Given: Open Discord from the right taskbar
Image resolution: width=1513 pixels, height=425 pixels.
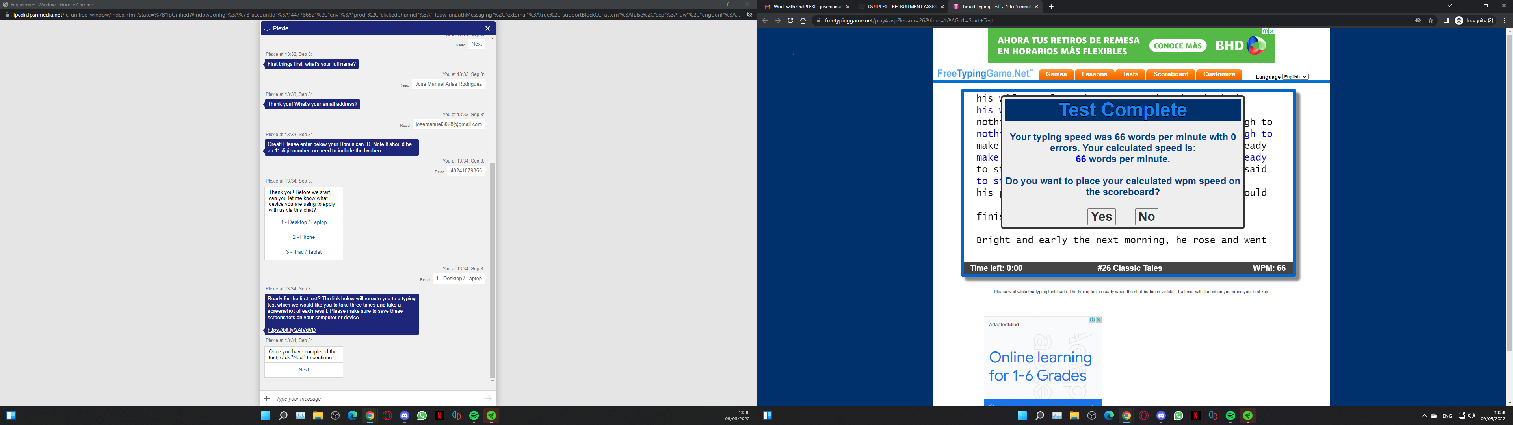Looking at the screenshot, I should point(1161,416).
